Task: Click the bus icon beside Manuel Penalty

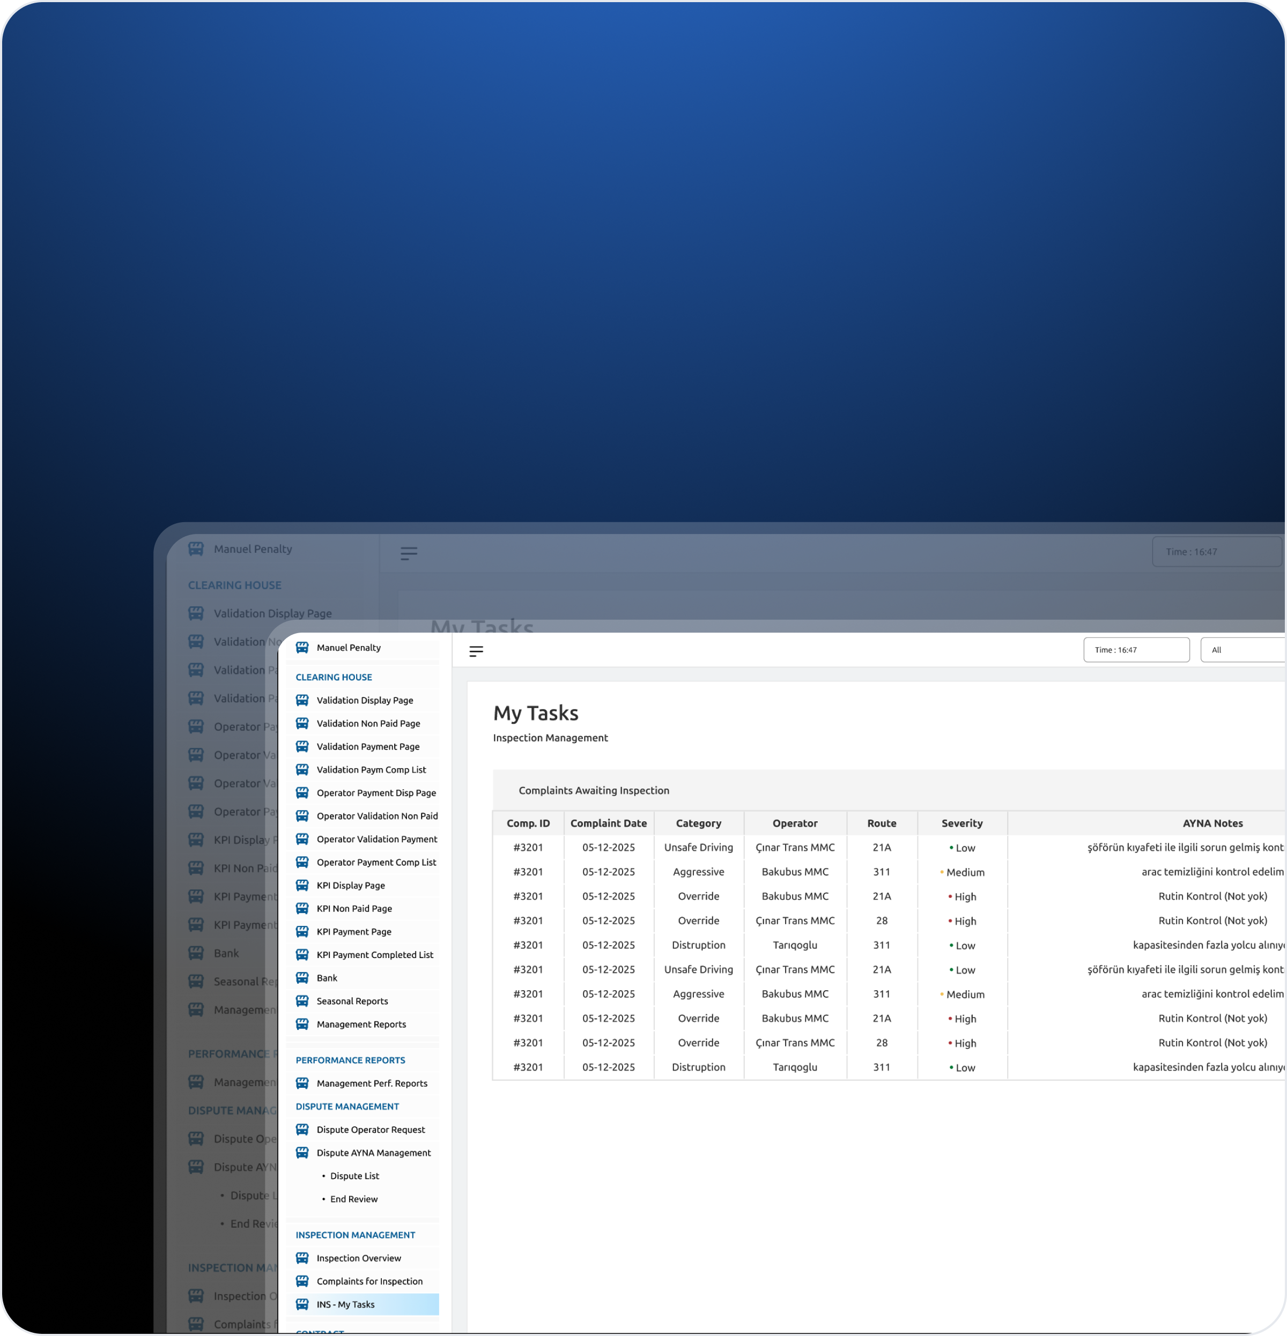Action: click(302, 648)
